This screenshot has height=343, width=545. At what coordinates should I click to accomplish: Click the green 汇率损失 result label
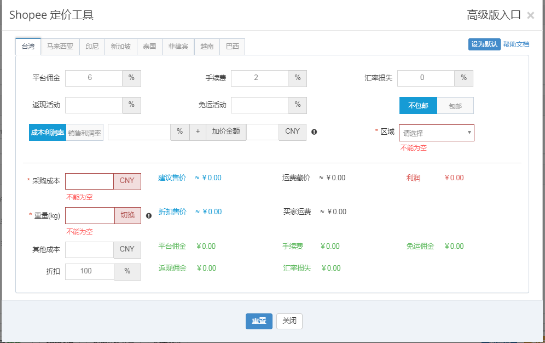click(297, 268)
